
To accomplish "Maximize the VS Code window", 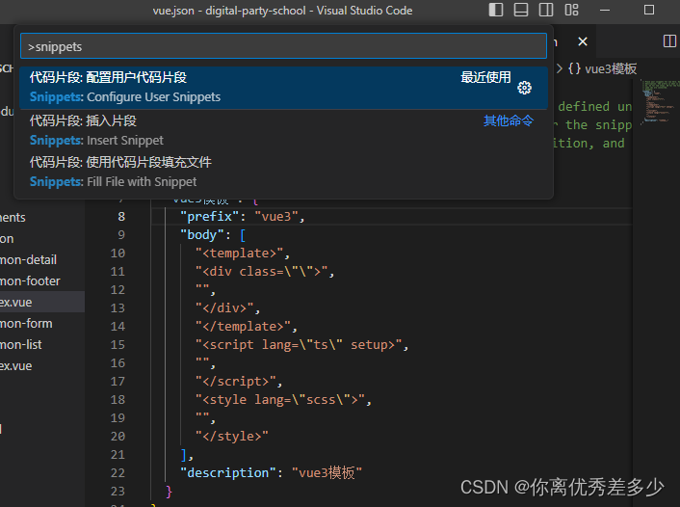I will coord(649,10).
